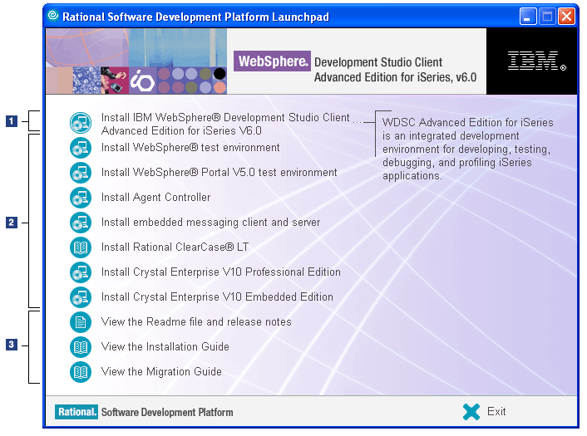
Task: Open Install IBM WebSphere Development Studio Client Advanced Edition link
Action: (x=226, y=124)
